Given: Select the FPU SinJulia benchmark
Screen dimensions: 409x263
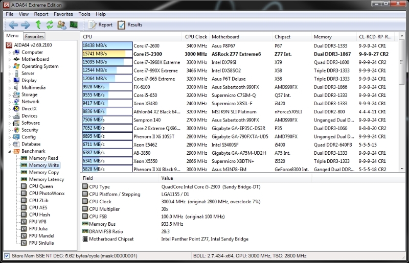Looking at the screenshot, I should [41, 243].
